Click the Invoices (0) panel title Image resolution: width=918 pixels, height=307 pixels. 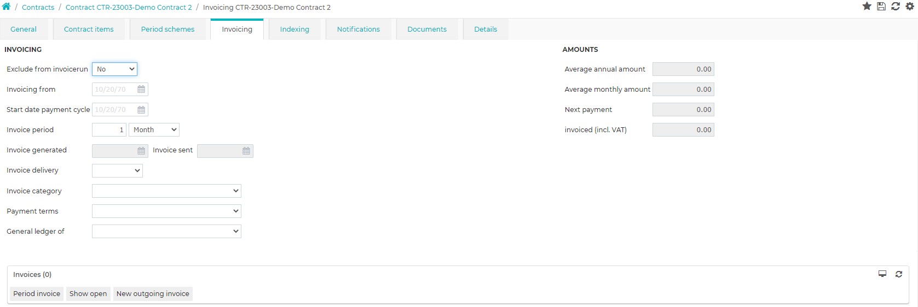32,274
